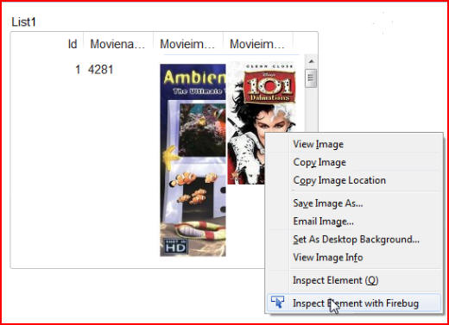The width and height of the screenshot is (449, 325).
Task: Click the List1 title label
Action: 23,22
